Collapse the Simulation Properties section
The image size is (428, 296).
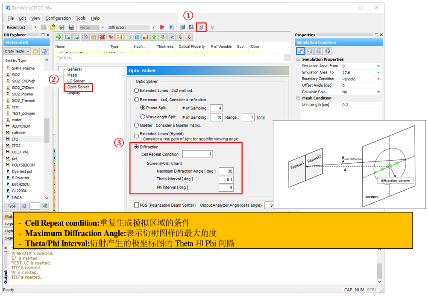click(298, 59)
